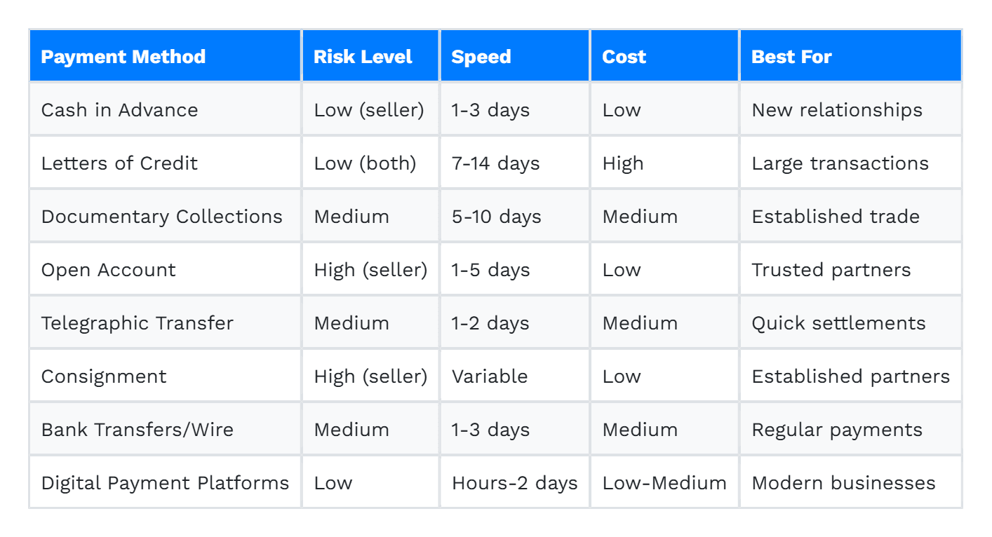992x537 pixels.
Task: Click the Low (both) risk cell
Action: (370, 163)
